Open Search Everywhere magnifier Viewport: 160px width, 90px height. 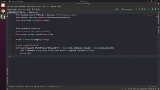click(152, 9)
